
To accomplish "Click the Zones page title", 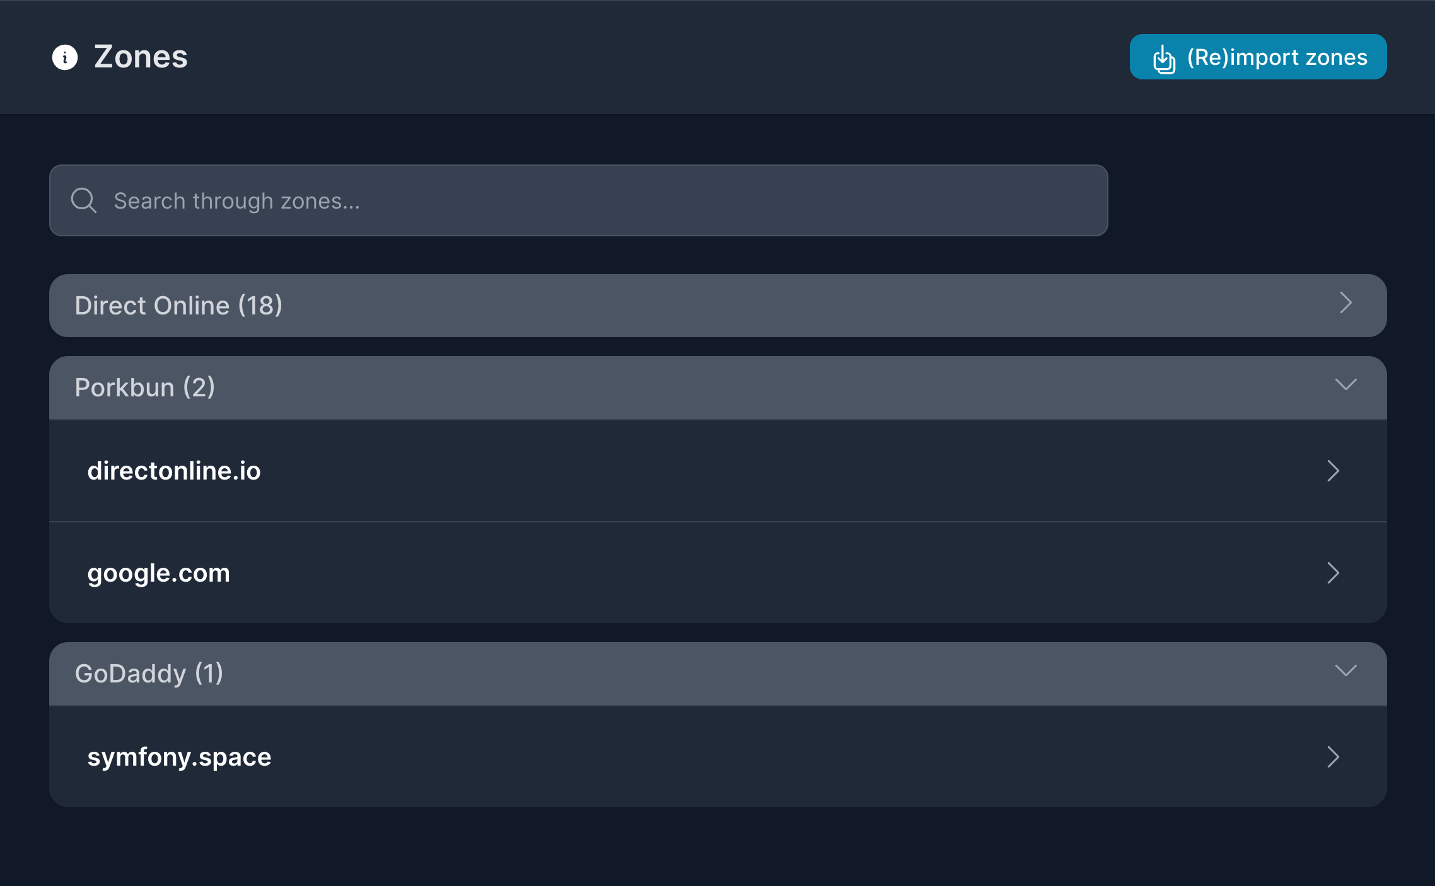I will [x=140, y=57].
